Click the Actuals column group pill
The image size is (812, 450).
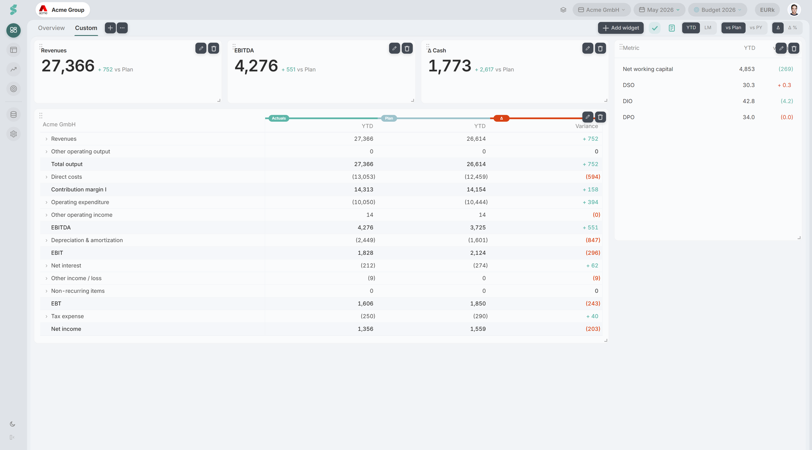(279, 118)
